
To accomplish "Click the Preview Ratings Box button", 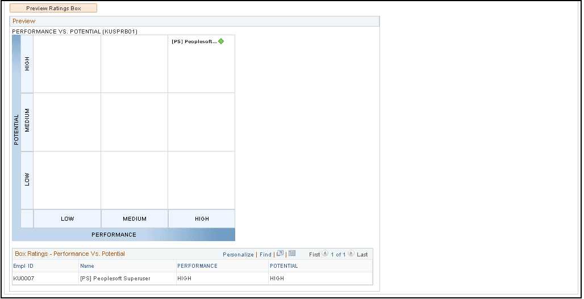I will coord(53,8).
